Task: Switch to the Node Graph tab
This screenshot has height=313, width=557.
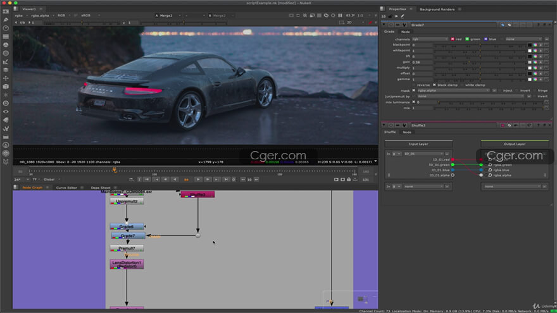Action: 32,188
